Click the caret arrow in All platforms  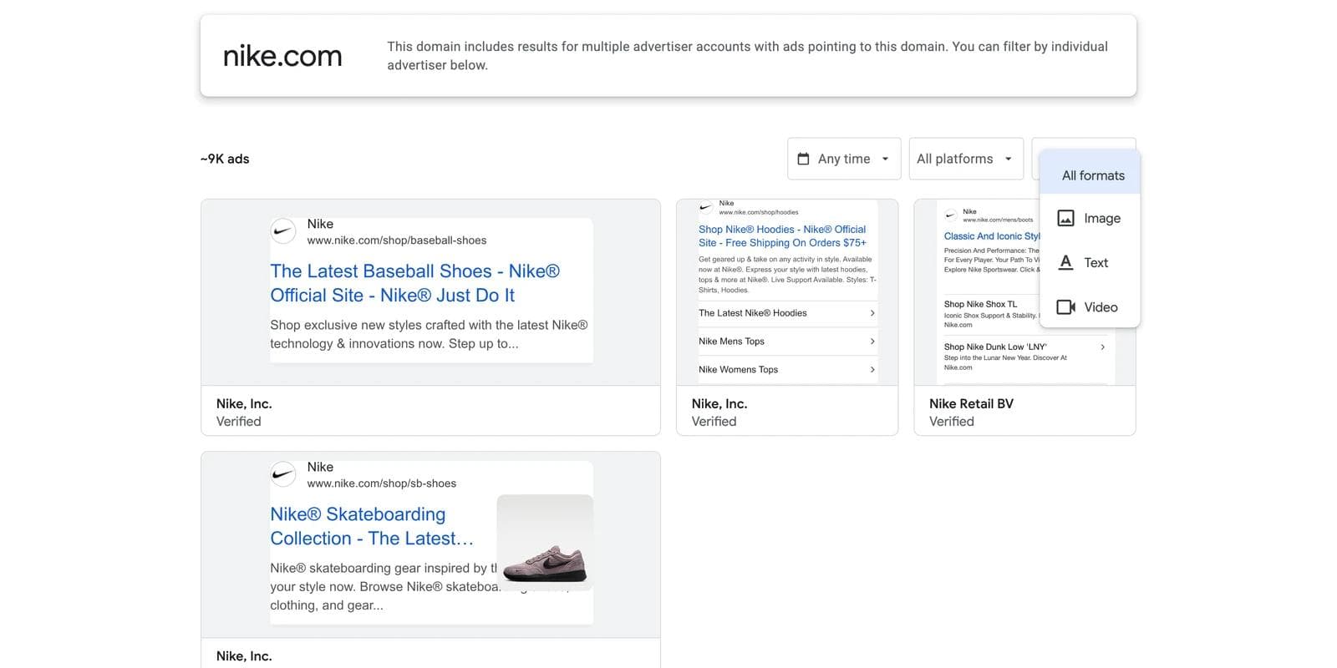1008,159
